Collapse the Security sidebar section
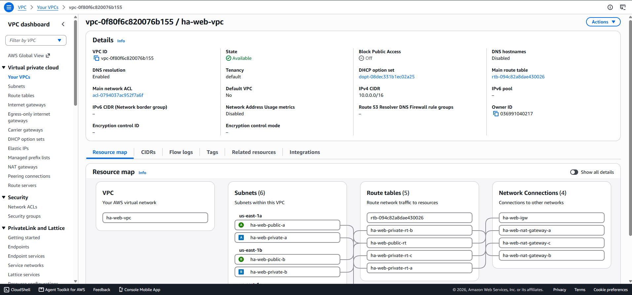Viewport: 632px width, 295px height. point(4,197)
